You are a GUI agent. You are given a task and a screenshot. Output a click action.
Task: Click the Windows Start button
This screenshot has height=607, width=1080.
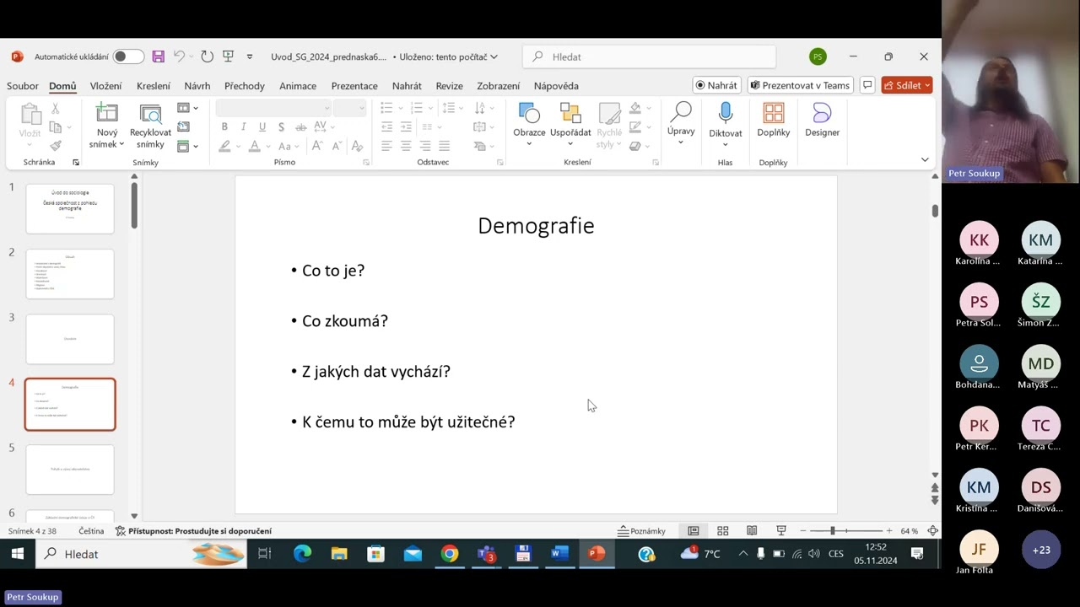click(x=17, y=554)
